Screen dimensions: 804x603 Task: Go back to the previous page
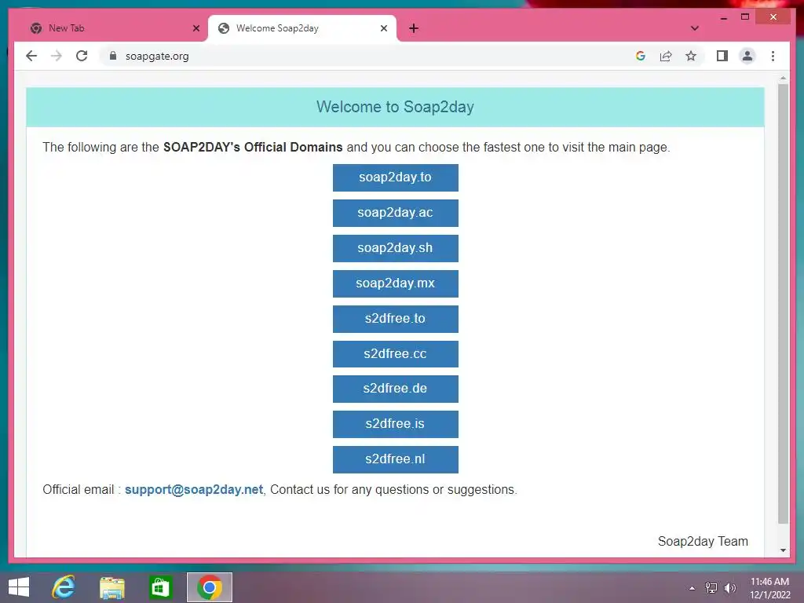(31, 56)
